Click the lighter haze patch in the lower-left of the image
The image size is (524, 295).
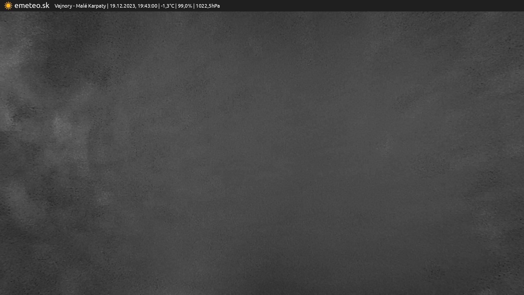point(16,197)
